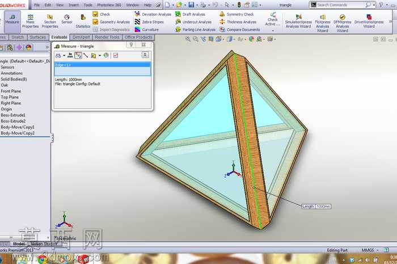
Task: Click the Save icon
Action: 191,5
